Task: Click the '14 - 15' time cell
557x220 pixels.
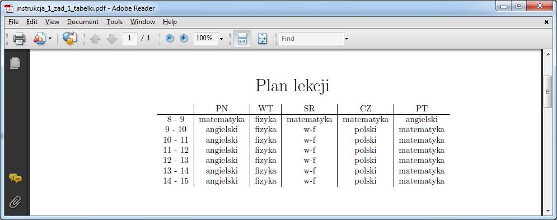Action: click(x=175, y=181)
